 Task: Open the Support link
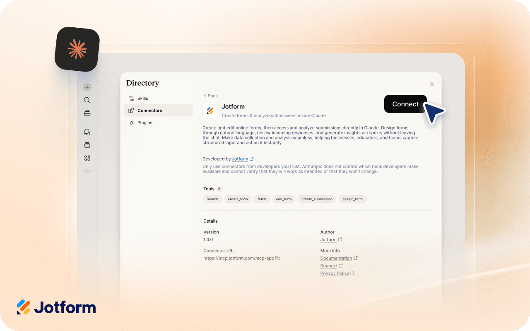[x=329, y=266]
